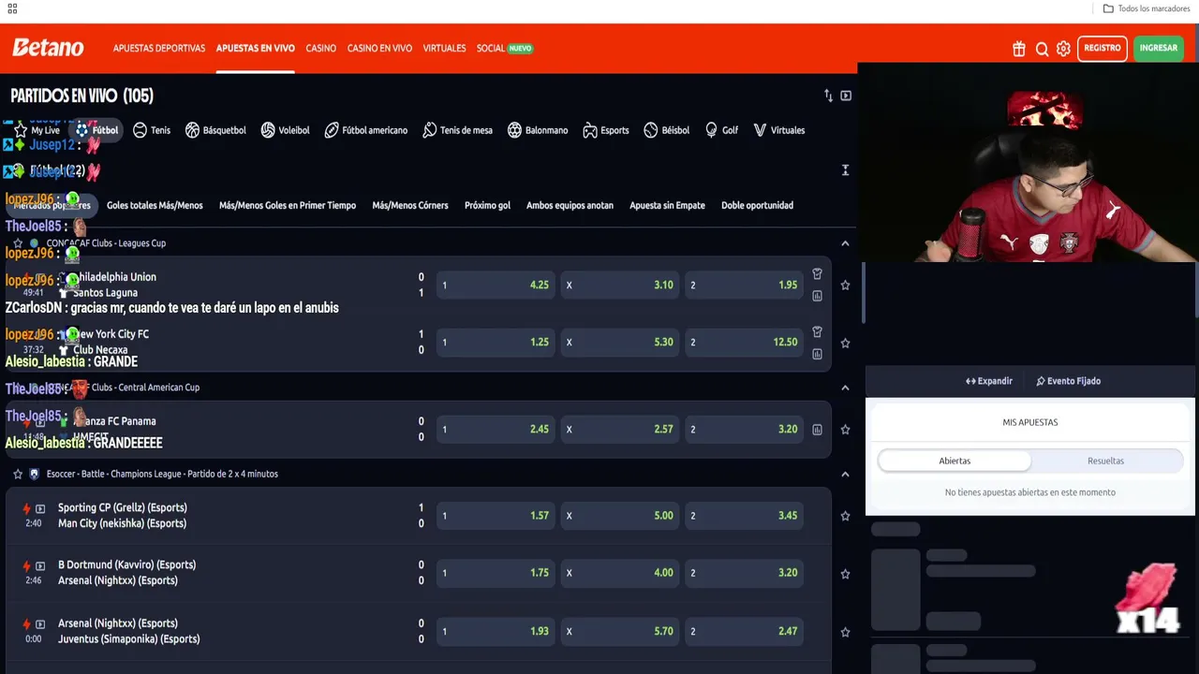Open the stats icon on Alianza FC Panama row
Viewport: 1199px width, 674px height.
point(817,430)
